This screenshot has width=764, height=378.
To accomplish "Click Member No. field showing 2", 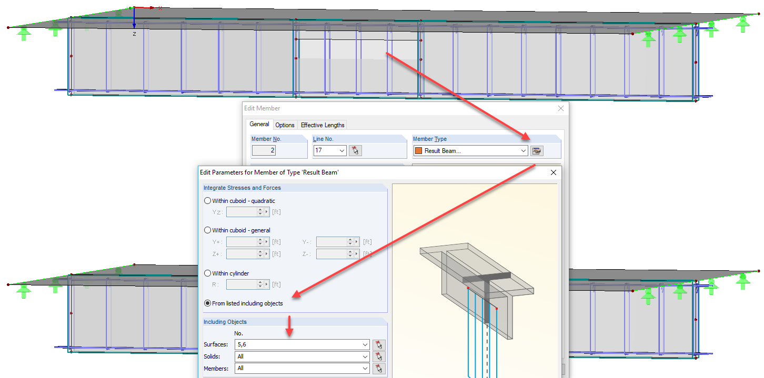I will 265,151.
